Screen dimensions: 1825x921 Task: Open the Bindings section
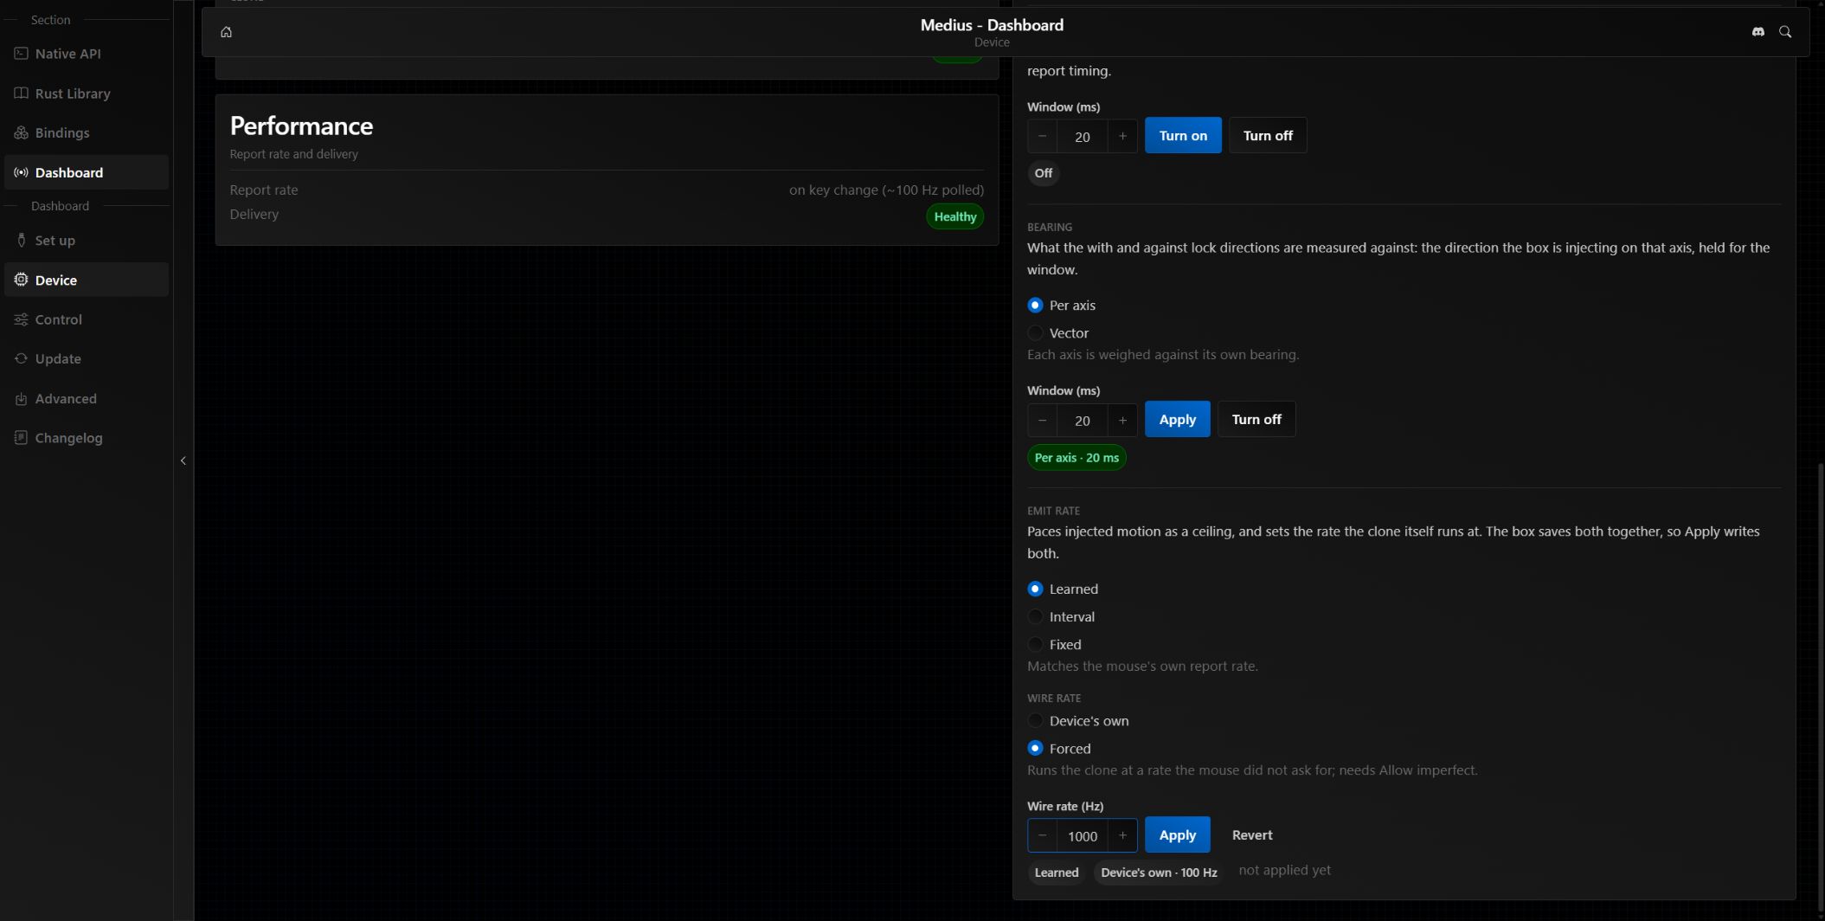click(87, 133)
